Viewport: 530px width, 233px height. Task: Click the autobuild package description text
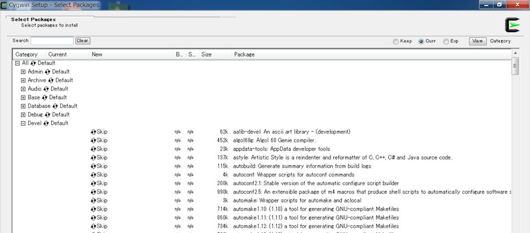coord(302,166)
